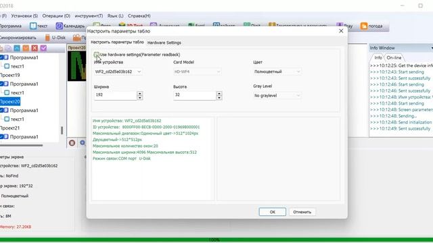Viewport: 433px width, 243px height.
Task: Click 10:12:48 Sending... log line
Action: click(393, 116)
